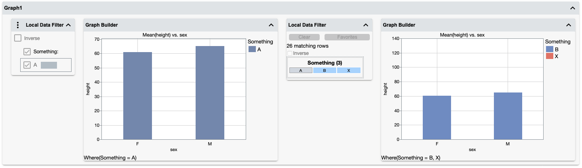
Task: Toggle the left Inverse checkbox
Action: pos(18,38)
